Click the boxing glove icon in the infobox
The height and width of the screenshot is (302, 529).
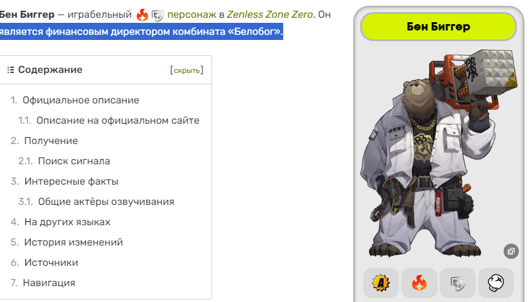coord(496,283)
